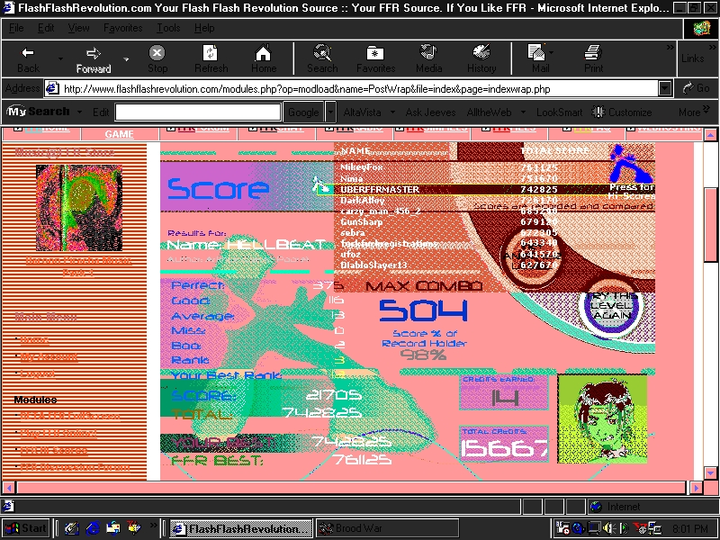Click the Go button next to address bar

(x=697, y=88)
